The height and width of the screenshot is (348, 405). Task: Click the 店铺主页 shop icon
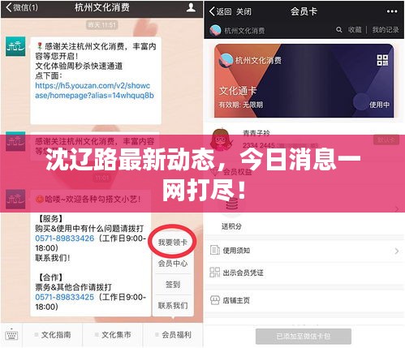[215, 300]
